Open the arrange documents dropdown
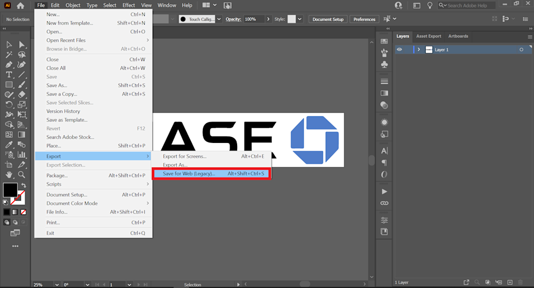The image size is (534, 288). click(x=209, y=5)
